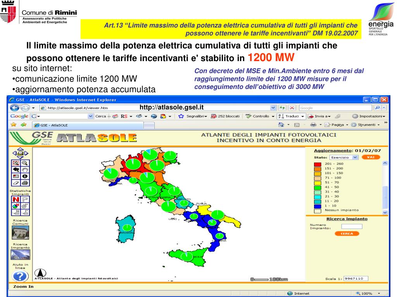Click the orange CERCA button
The image size is (397, 297).
point(347,234)
